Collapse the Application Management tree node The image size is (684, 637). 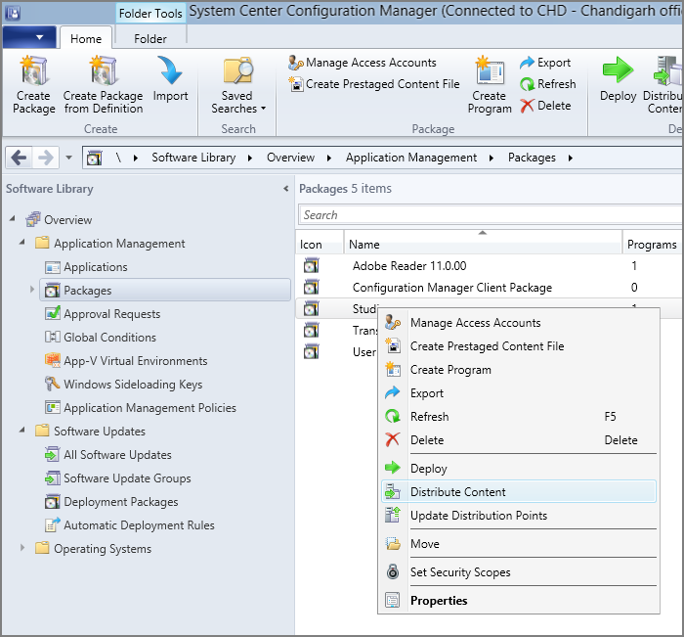coord(22,244)
